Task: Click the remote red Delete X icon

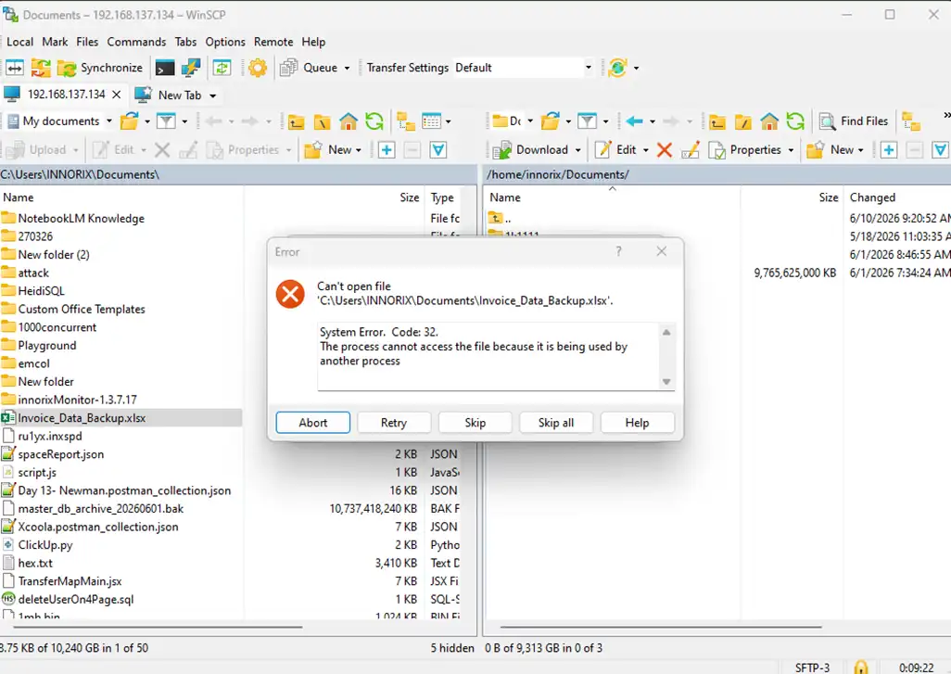Action: tap(664, 149)
